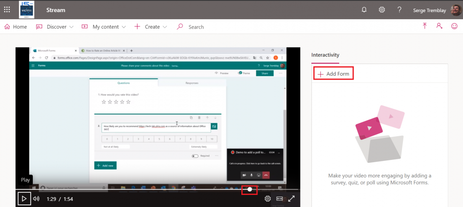Click the Microsoft Forms browser tab in video
Viewport: 463px width, 207px height.
(x=54, y=51)
